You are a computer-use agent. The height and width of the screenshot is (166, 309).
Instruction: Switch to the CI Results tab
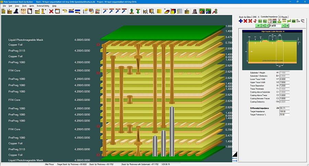pyautogui.click(x=283, y=17)
